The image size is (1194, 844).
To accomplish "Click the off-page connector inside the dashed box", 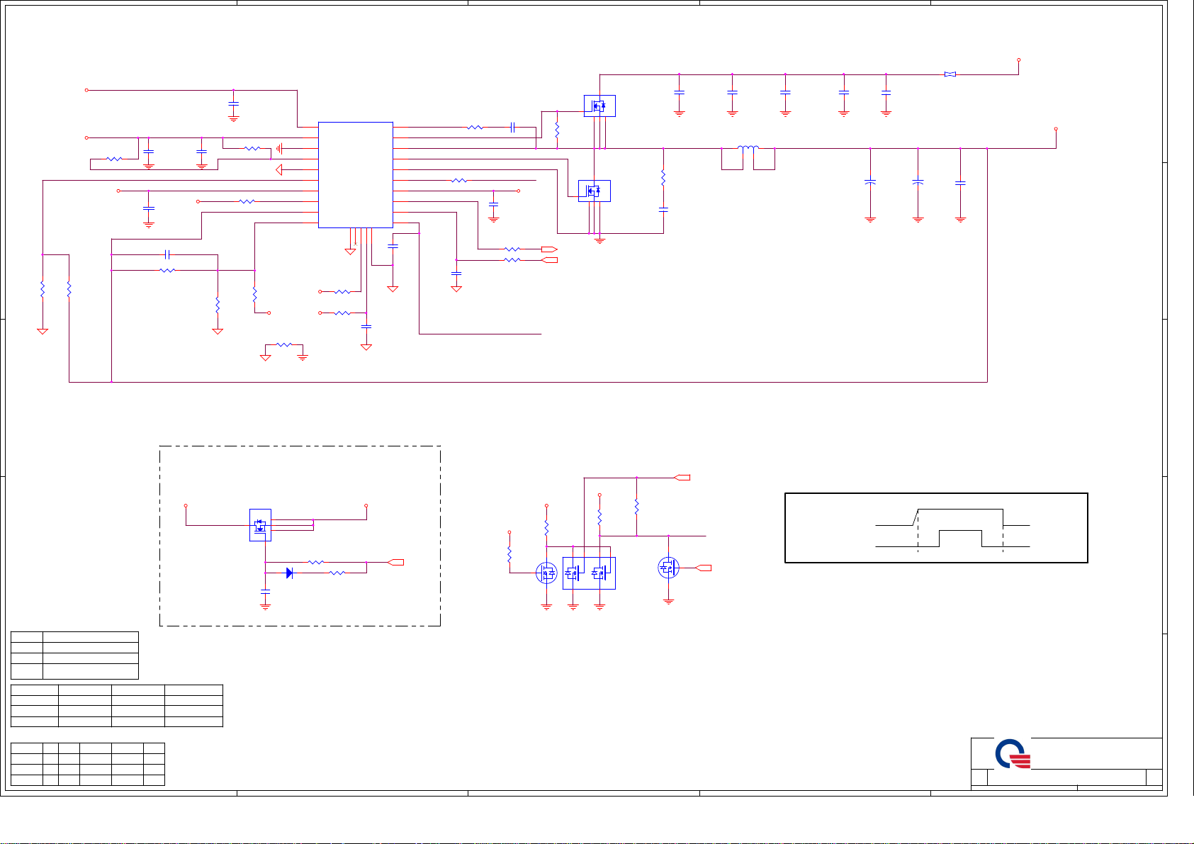I will [397, 562].
